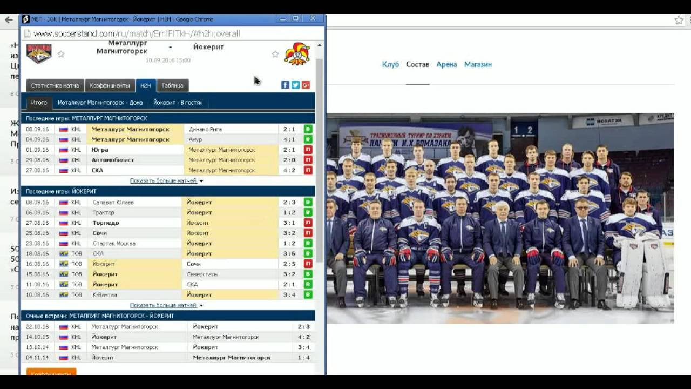Click the Автомобилист team name
The height and width of the screenshot is (389, 691).
tap(113, 160)
